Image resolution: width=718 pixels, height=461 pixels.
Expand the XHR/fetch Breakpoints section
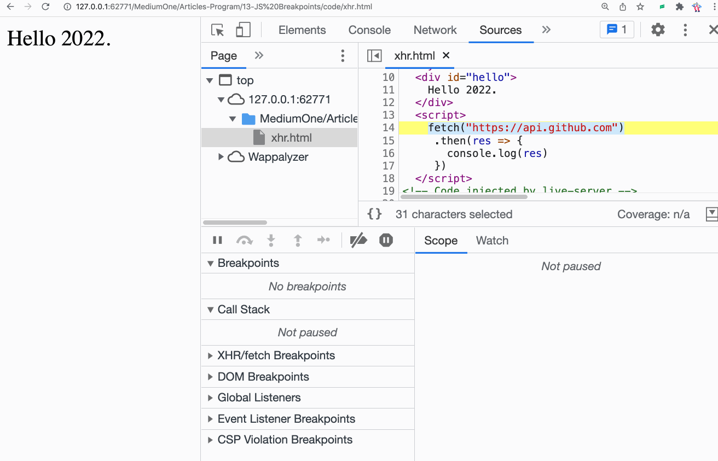pos(276,355)
